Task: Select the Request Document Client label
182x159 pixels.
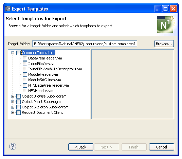Action: coord(42,112)
